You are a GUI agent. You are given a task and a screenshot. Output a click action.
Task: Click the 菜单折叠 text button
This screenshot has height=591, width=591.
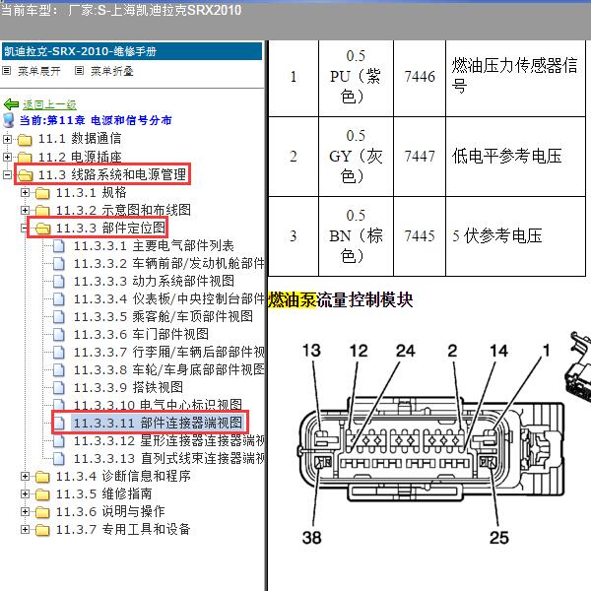tap(112, 71)
